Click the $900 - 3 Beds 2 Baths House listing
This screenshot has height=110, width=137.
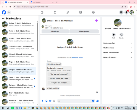[54, 28]
